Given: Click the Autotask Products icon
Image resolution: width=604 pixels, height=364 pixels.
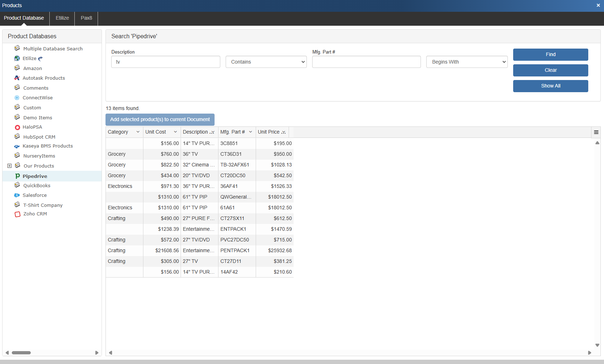Looking at the screenshot, I should tap(17, 78).
